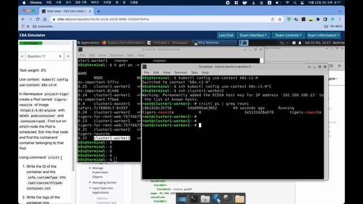The image size is (363, 204).
Task: Reload the killer.sh page
Action: coord(37,19)
